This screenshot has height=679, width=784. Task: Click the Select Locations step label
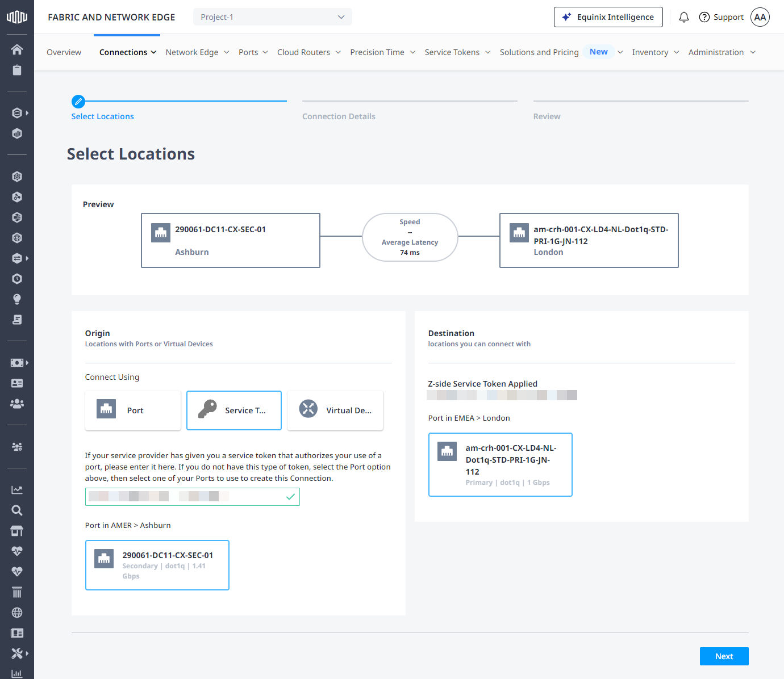[103, 116]
